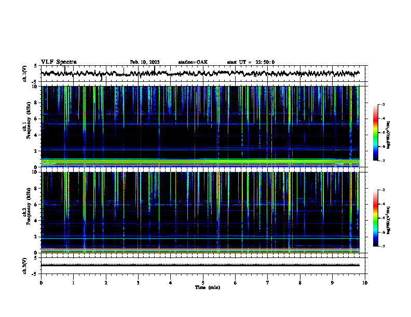
Task: Click the ch.2 spectrogram color scale bar
Action: 376,218
